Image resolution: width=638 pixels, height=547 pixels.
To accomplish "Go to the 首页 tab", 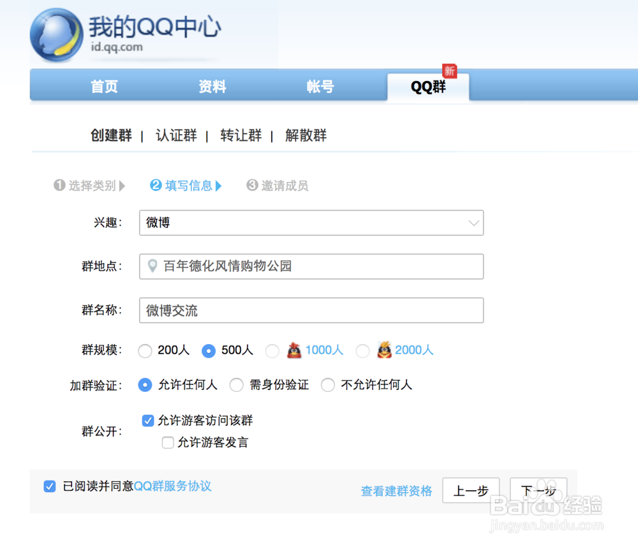I will click(104, 86).
